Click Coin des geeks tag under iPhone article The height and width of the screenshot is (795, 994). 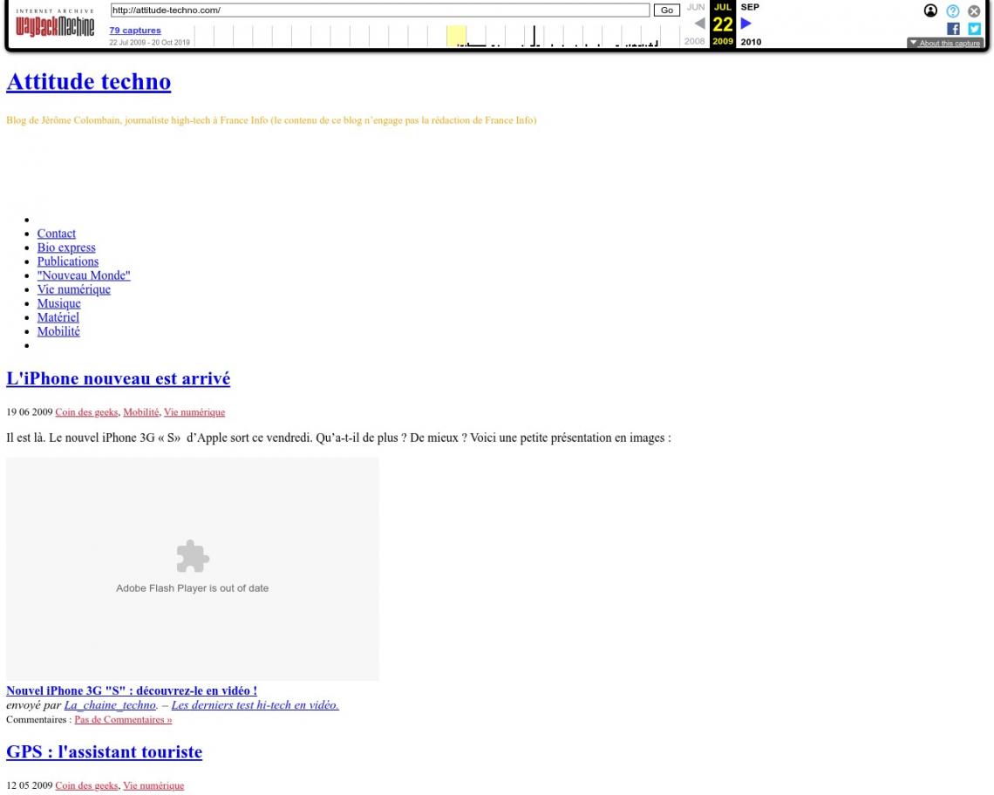click(87, 412)
